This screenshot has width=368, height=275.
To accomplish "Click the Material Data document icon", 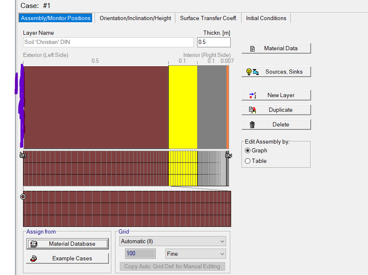I will pos(252,49).
